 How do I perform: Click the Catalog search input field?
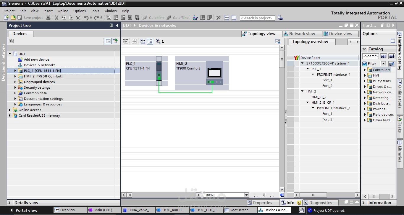(371, 56)
